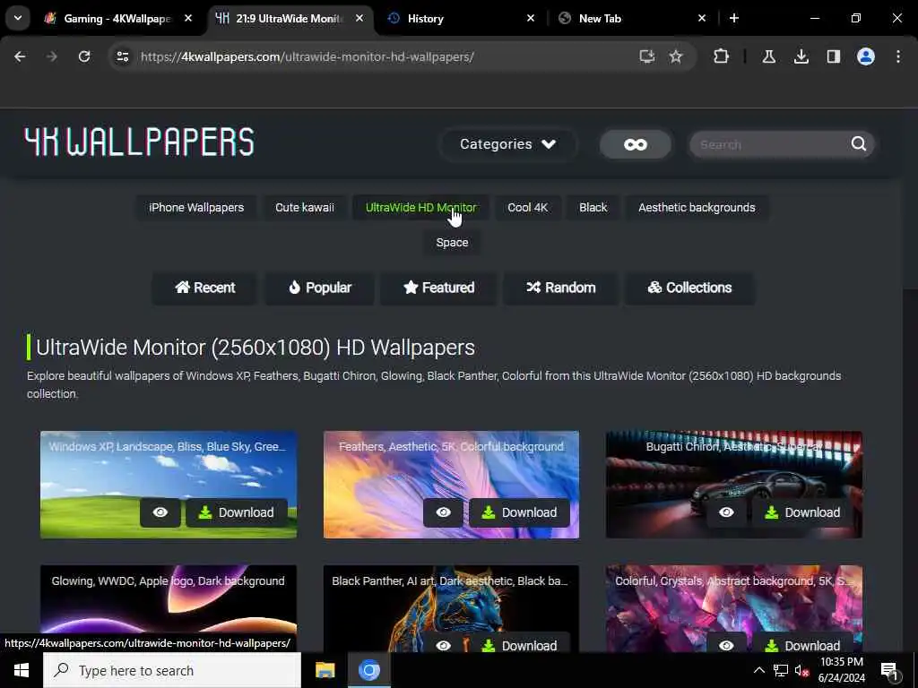Open a new tab with the plus icon

[734, 18]
